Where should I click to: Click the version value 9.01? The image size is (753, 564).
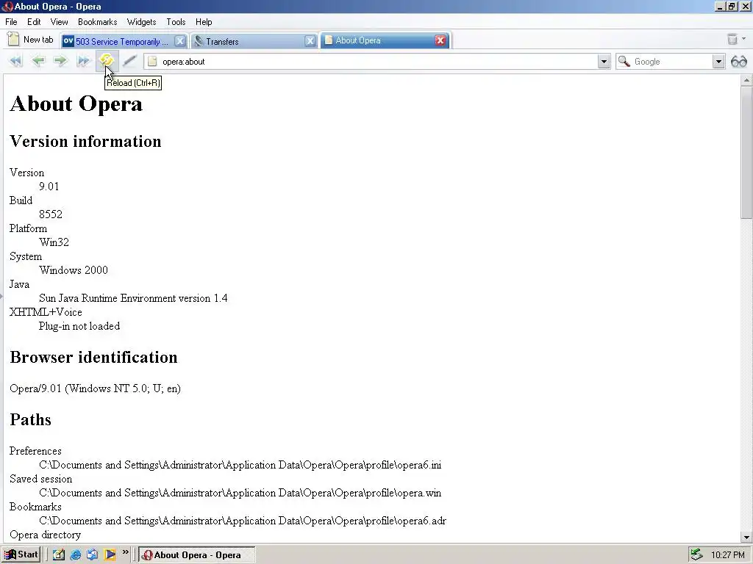click(x=49, y=186)
